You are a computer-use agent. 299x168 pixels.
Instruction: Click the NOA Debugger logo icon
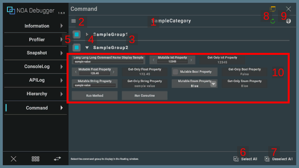[x=11, y=10]
